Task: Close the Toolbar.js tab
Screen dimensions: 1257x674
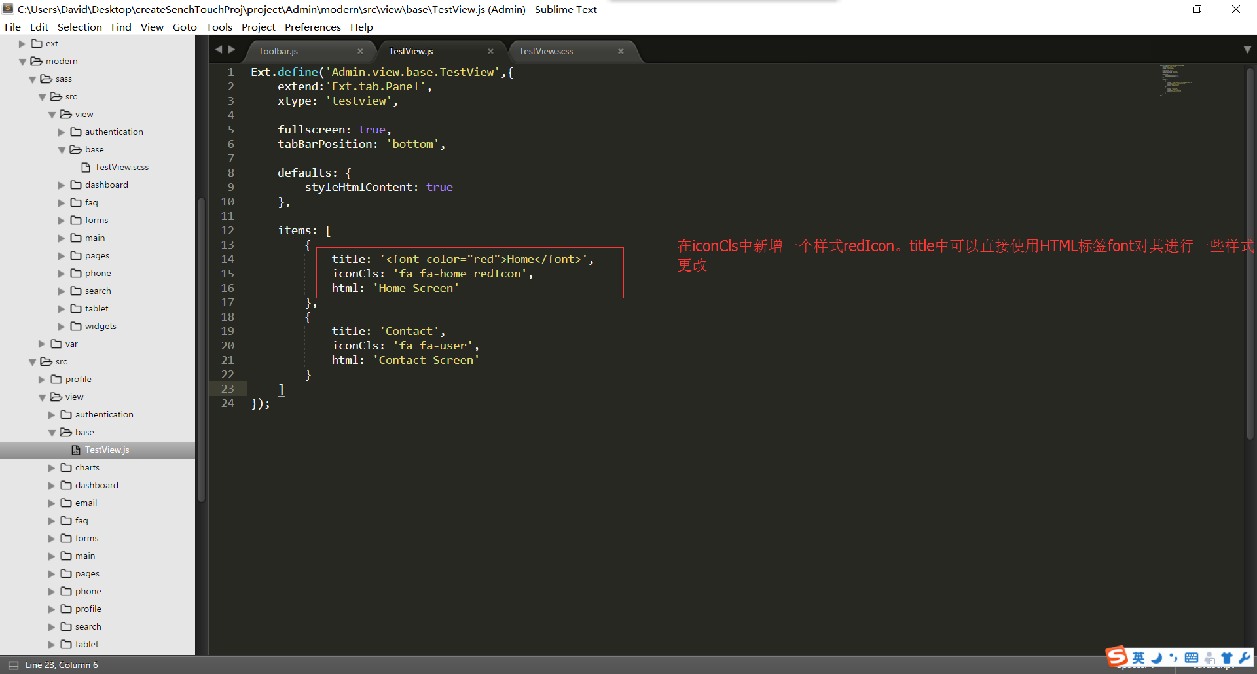Action: pos(360,51)
